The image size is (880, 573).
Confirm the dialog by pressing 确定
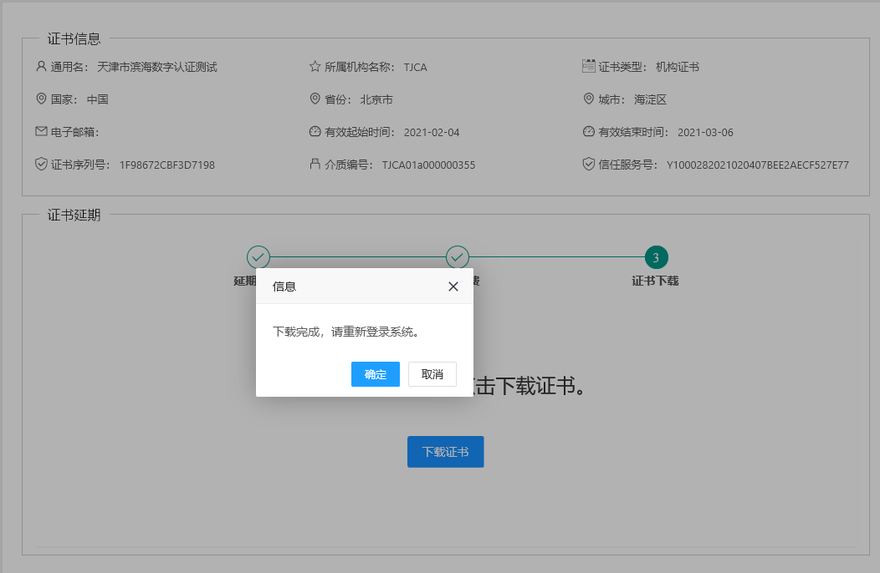pos(375,374)
